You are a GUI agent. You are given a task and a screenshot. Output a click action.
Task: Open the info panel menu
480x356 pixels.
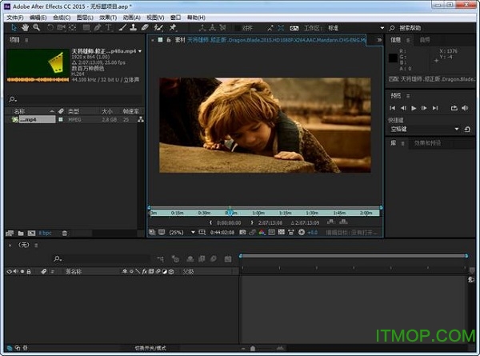408,40
